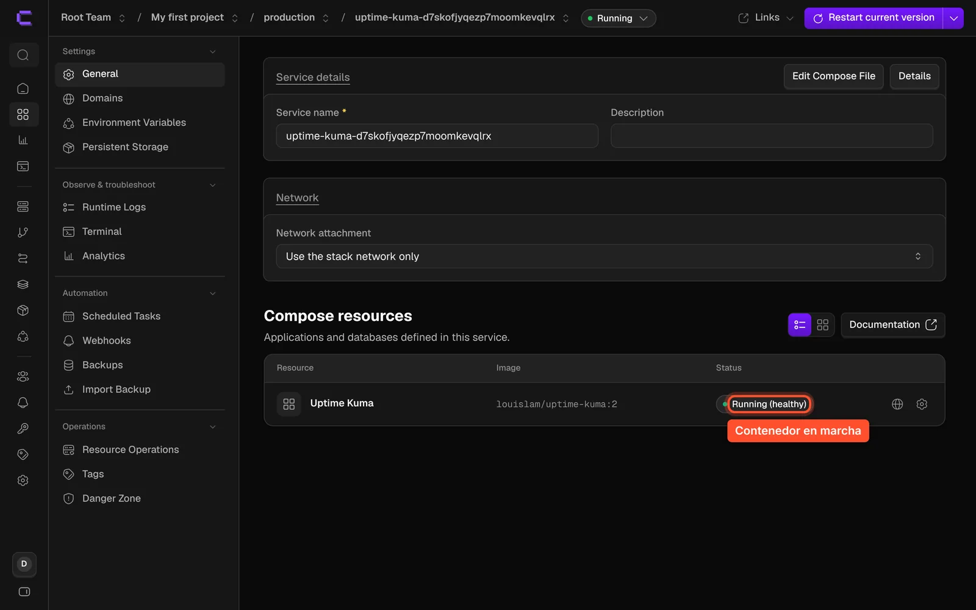Screen dimensions: 976x610
Task: Click the app logo at top left
Action: [x=24, y=18]
